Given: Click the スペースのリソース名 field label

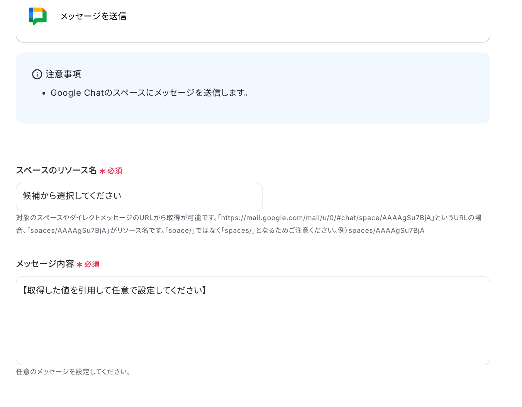Looking at the screenshot, I should coord(56,170).
